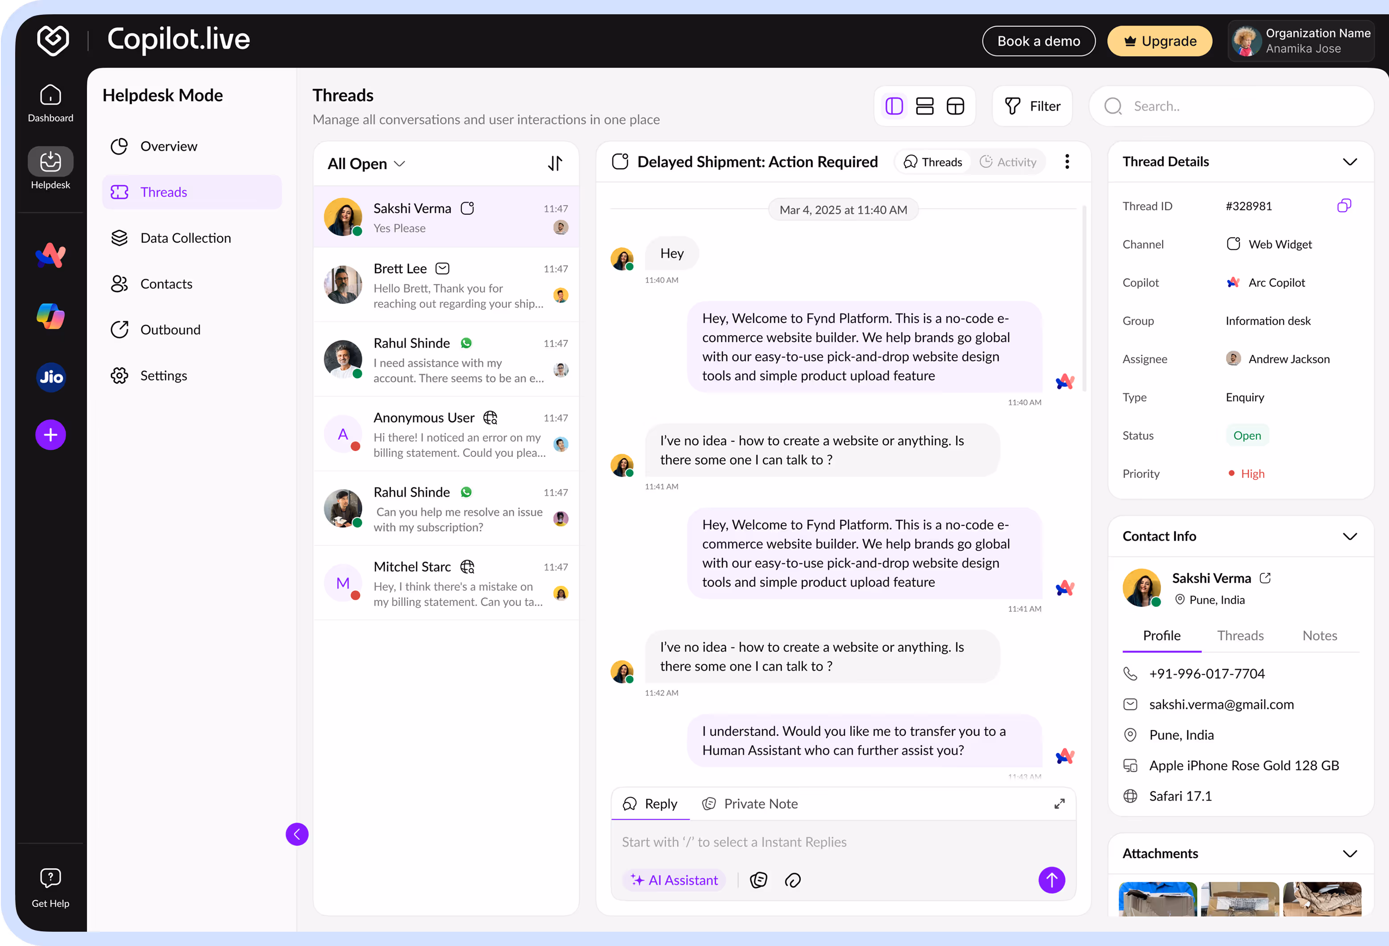Open the Arc Copilot app icon in left rail
This screenshot has width=1389, height=946.
click(x=50, y=255)
